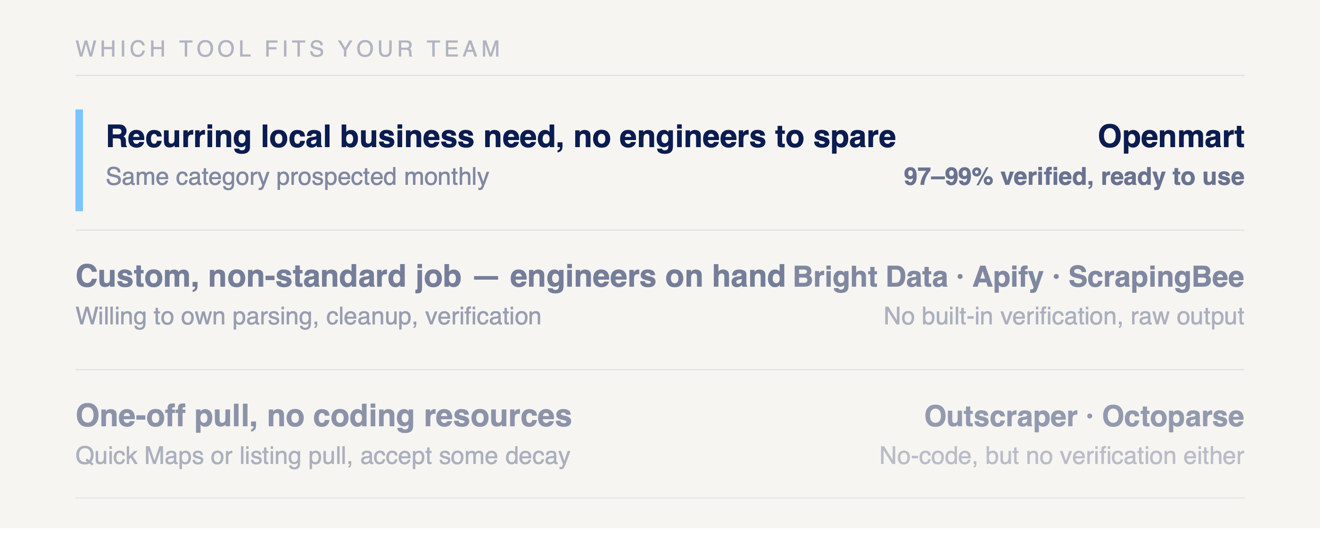
Task: Click 'Recurring local business need, no engineers to spare'
Action: pyautogui.click(x=501, y=137)
